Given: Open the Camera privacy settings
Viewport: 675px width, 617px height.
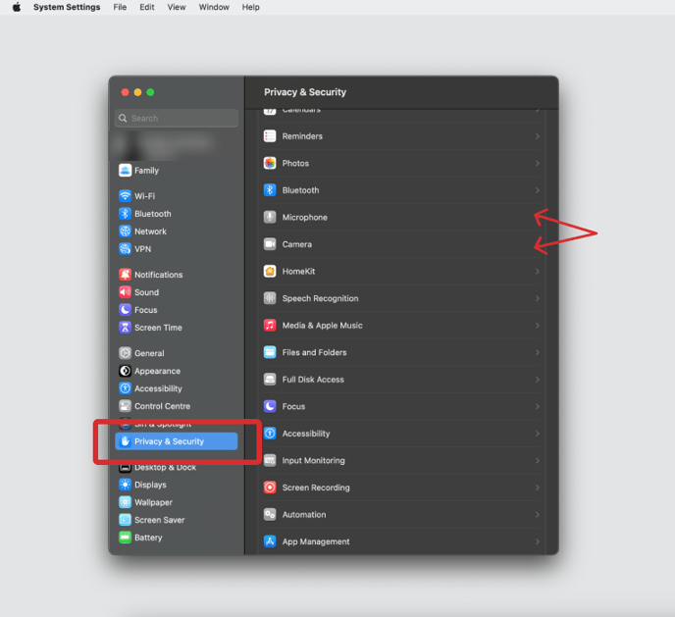Looking at the screenshot, I should coord(402,244).
